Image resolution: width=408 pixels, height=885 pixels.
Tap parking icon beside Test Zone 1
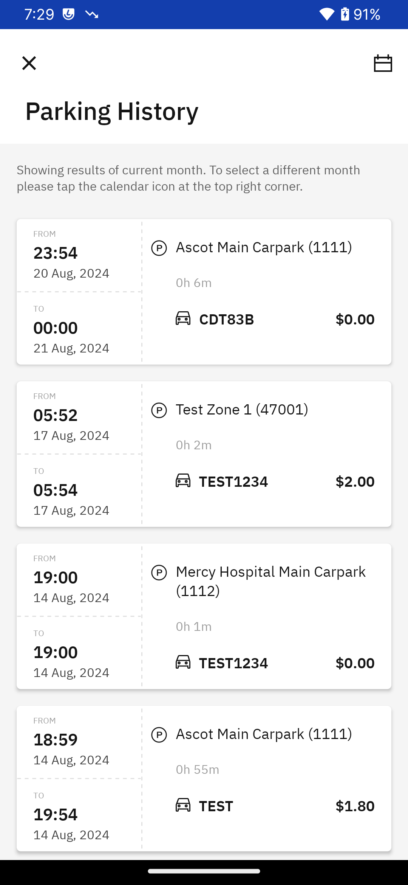[159, 410]
